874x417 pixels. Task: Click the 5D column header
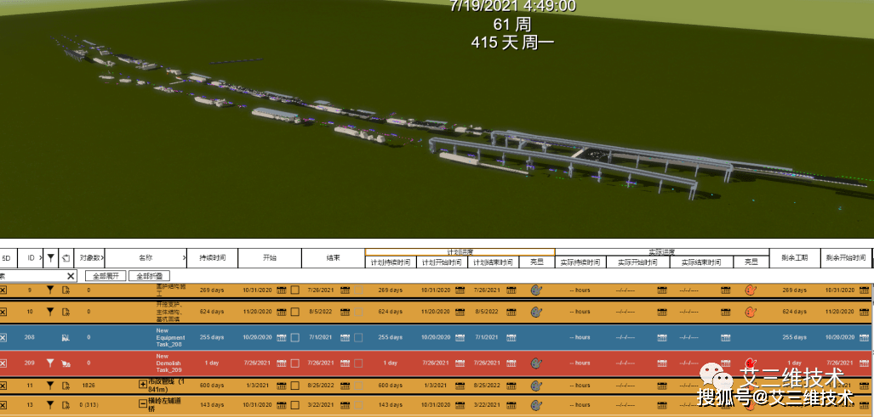pos(7,258)
